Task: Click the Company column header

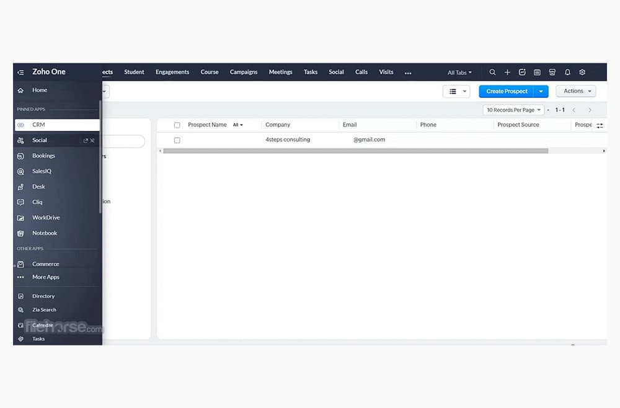Action: coord(278,125)
